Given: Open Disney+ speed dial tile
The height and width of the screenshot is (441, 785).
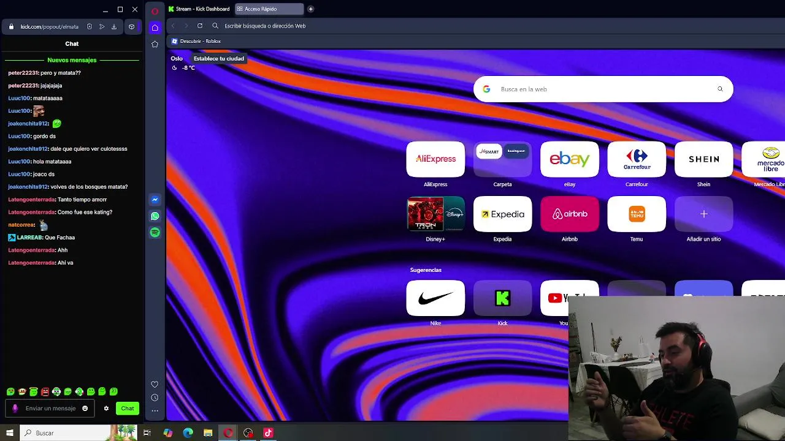Looking at the screenshot, I should pyautogui.click(x=435, y=214).
